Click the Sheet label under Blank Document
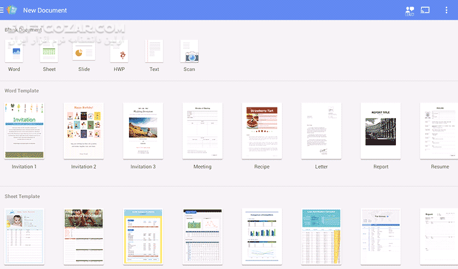Screen dimensions: 458x269 49,69
